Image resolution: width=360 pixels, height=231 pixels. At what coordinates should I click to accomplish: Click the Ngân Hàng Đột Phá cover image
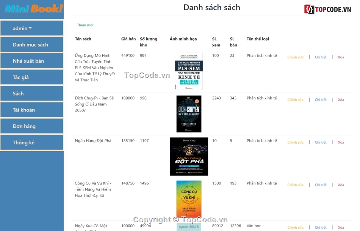point(189,156)
